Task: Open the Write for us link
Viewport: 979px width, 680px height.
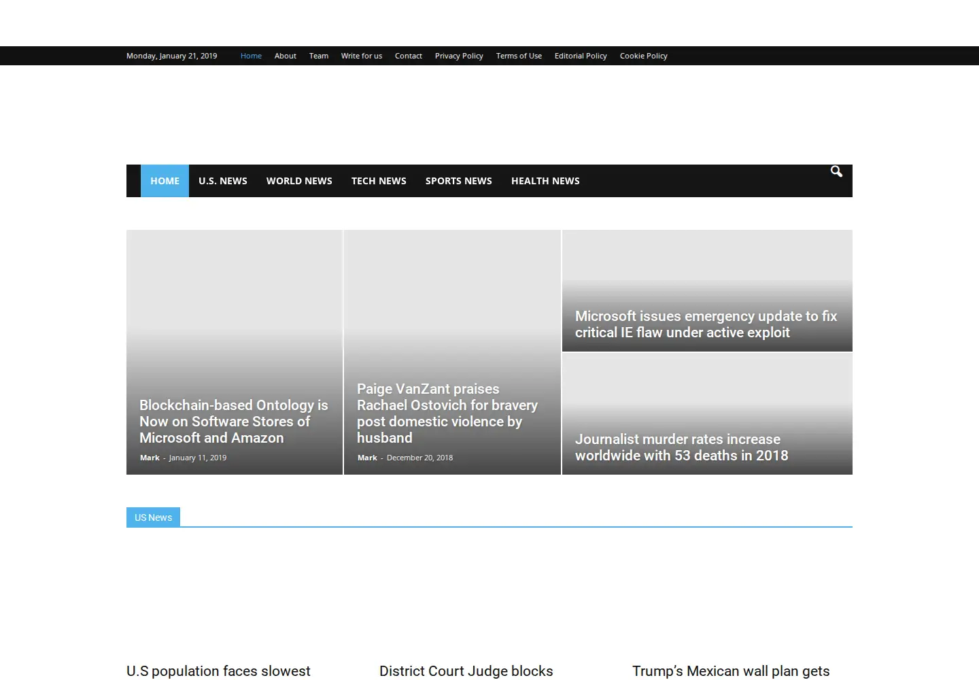Action: pyautogui.click(x=362, y=56)
